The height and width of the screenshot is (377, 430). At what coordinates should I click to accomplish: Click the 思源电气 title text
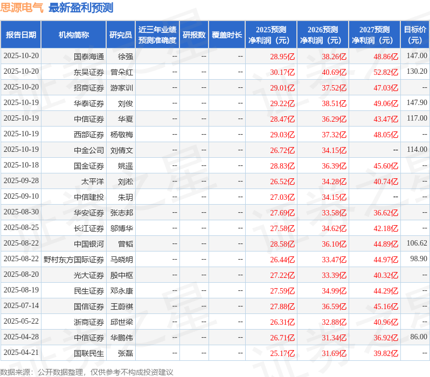[22, 8]
